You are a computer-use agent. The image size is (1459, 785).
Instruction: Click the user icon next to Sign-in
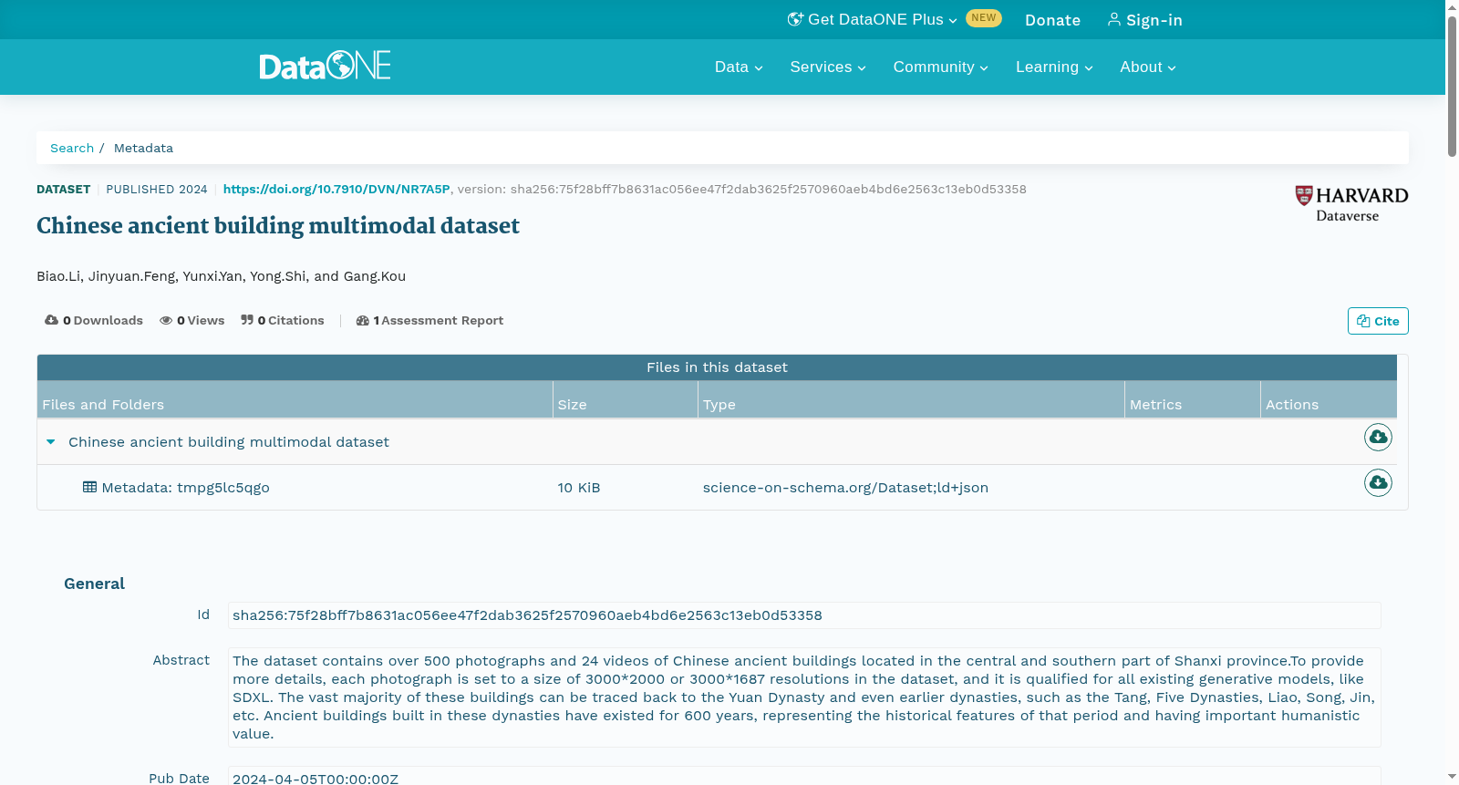1114,19
